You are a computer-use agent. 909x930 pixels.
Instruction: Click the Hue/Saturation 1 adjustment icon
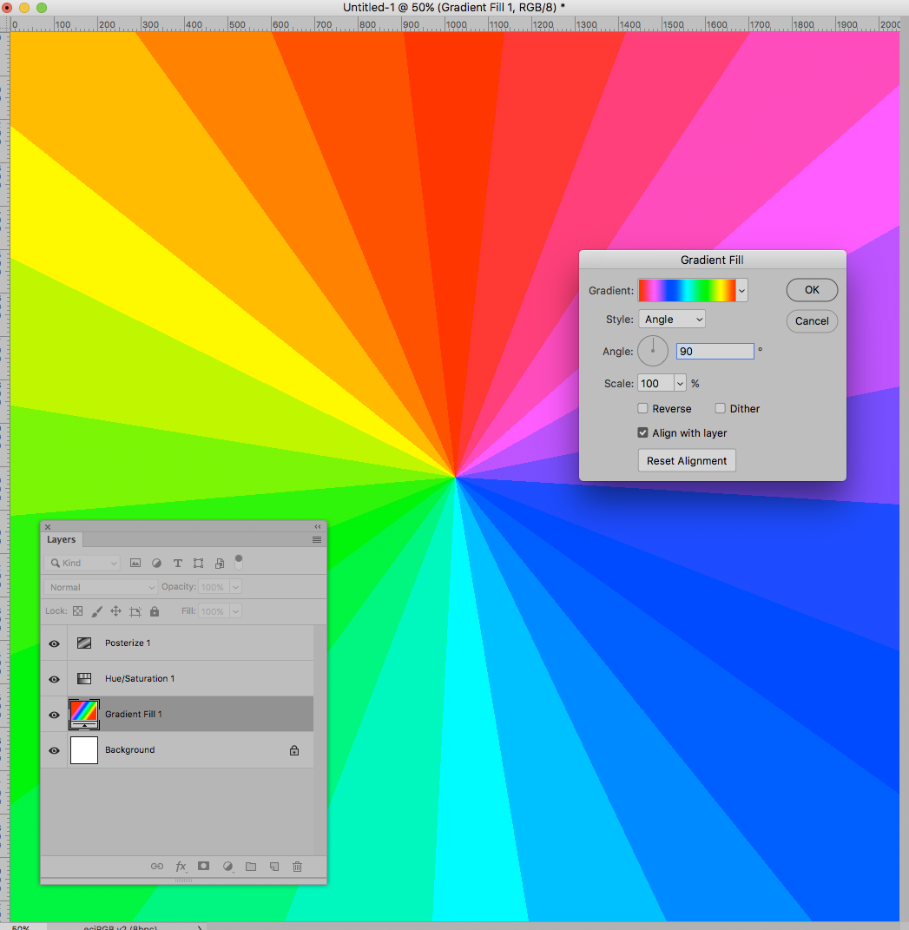click(84, 678)
